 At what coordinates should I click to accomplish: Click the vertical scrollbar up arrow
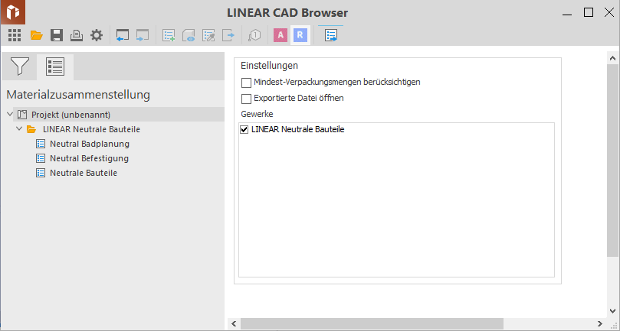point(613,58)
